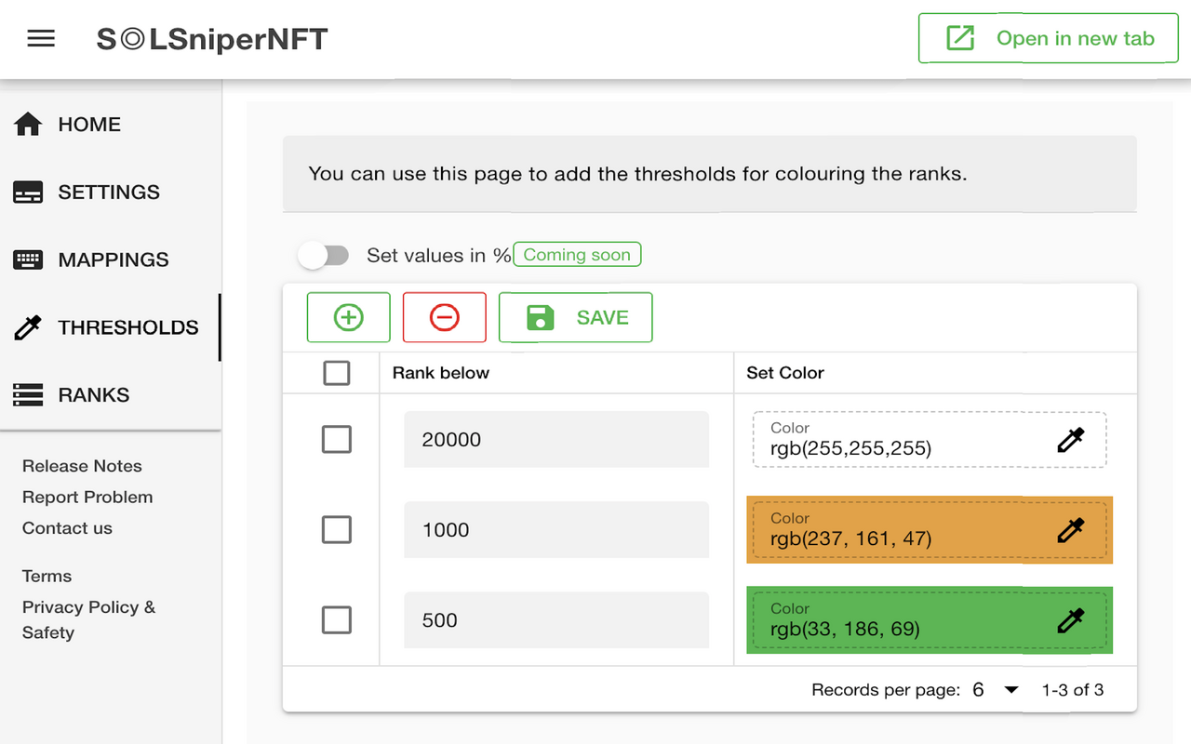1191x744 pixels.
Task: Click the Rank below column header
Action: (441, 373)
